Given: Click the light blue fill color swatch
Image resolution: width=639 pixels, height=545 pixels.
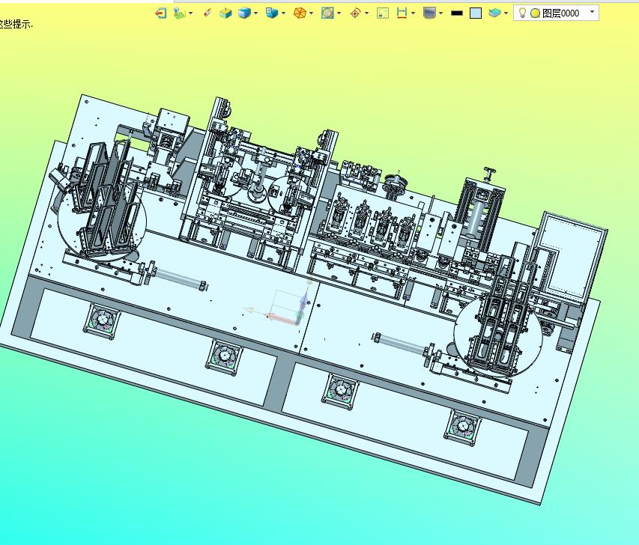Looking at the screenshot, I should [x=476, y=13].
